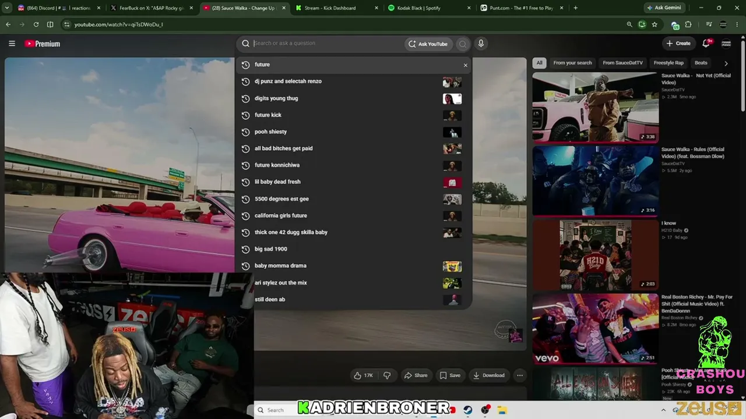Click the green install-app icon in the address bar
The width and height of the screenshot is (746, 419).
(642, 24)
